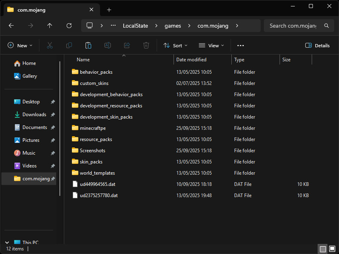339x254 pixels.
Task: Switch to large thumbnails view in status bar
Action: click(x=332, y=249)
